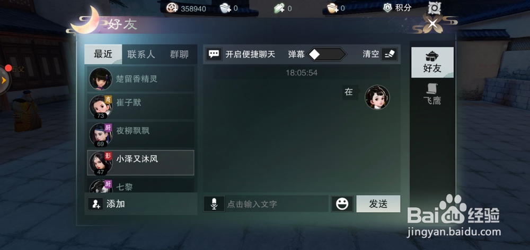This screenshot has height=250, width=530.
Task: Click the eraser icon beside 清空
Action: (x=390, y=54)
